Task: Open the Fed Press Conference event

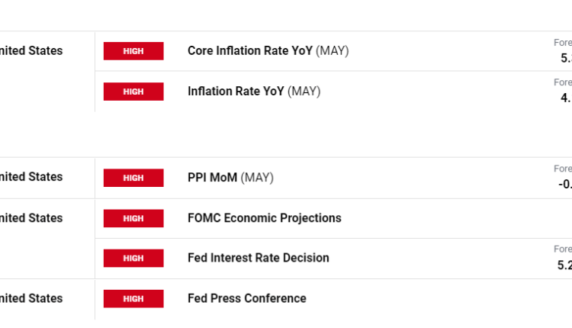Action: pos(246,298)
